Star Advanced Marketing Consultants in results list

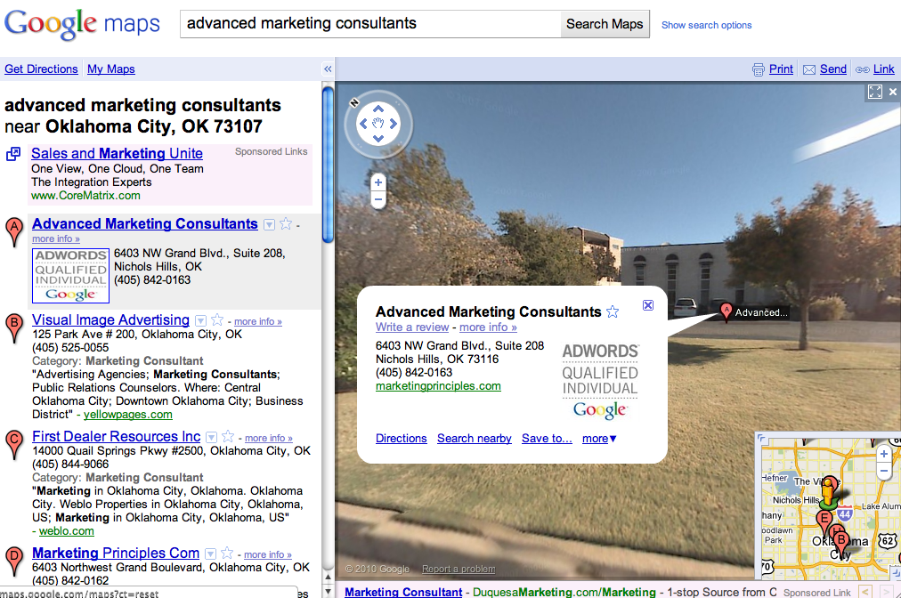286,224
